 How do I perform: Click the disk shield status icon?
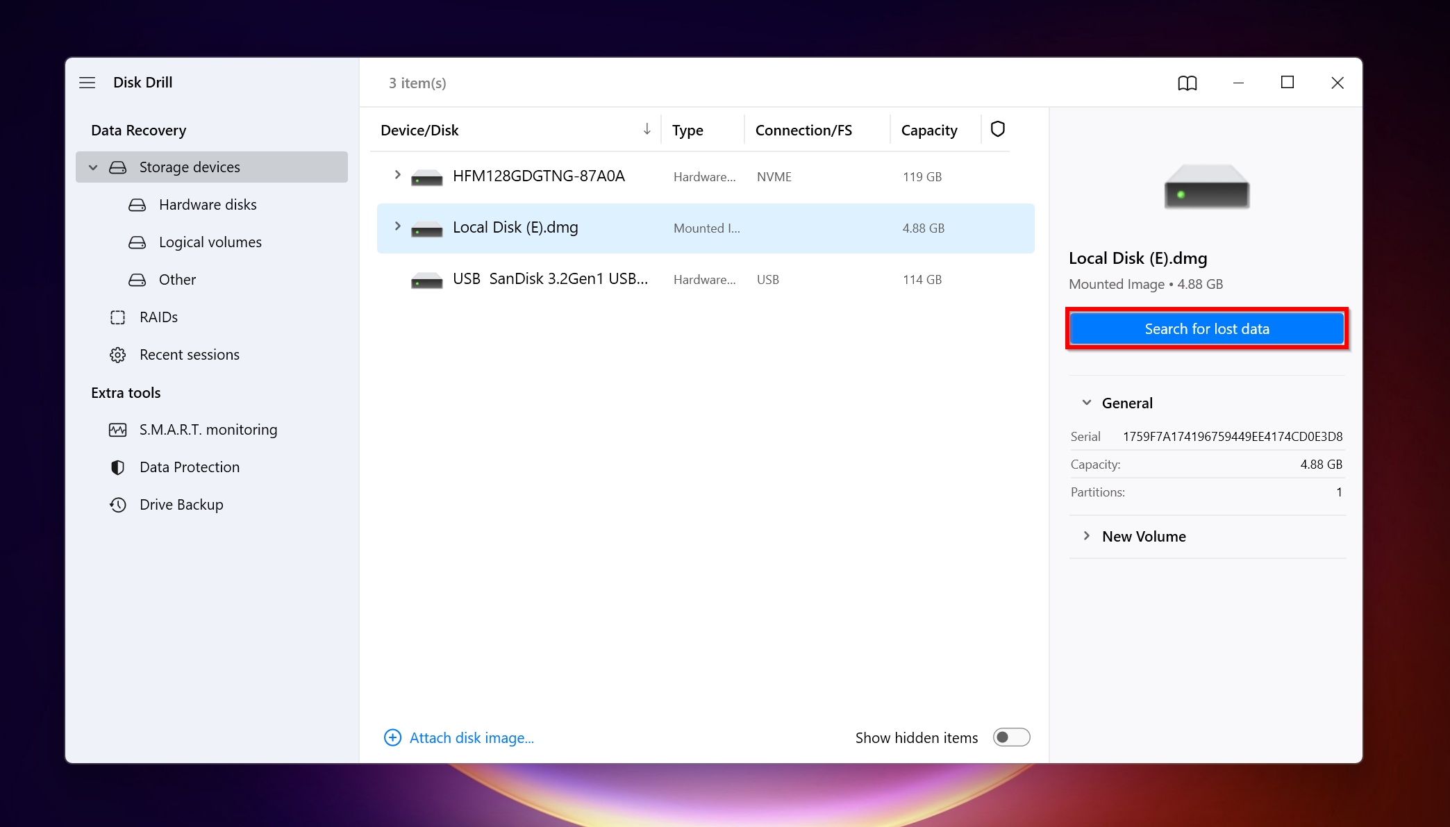998,129
